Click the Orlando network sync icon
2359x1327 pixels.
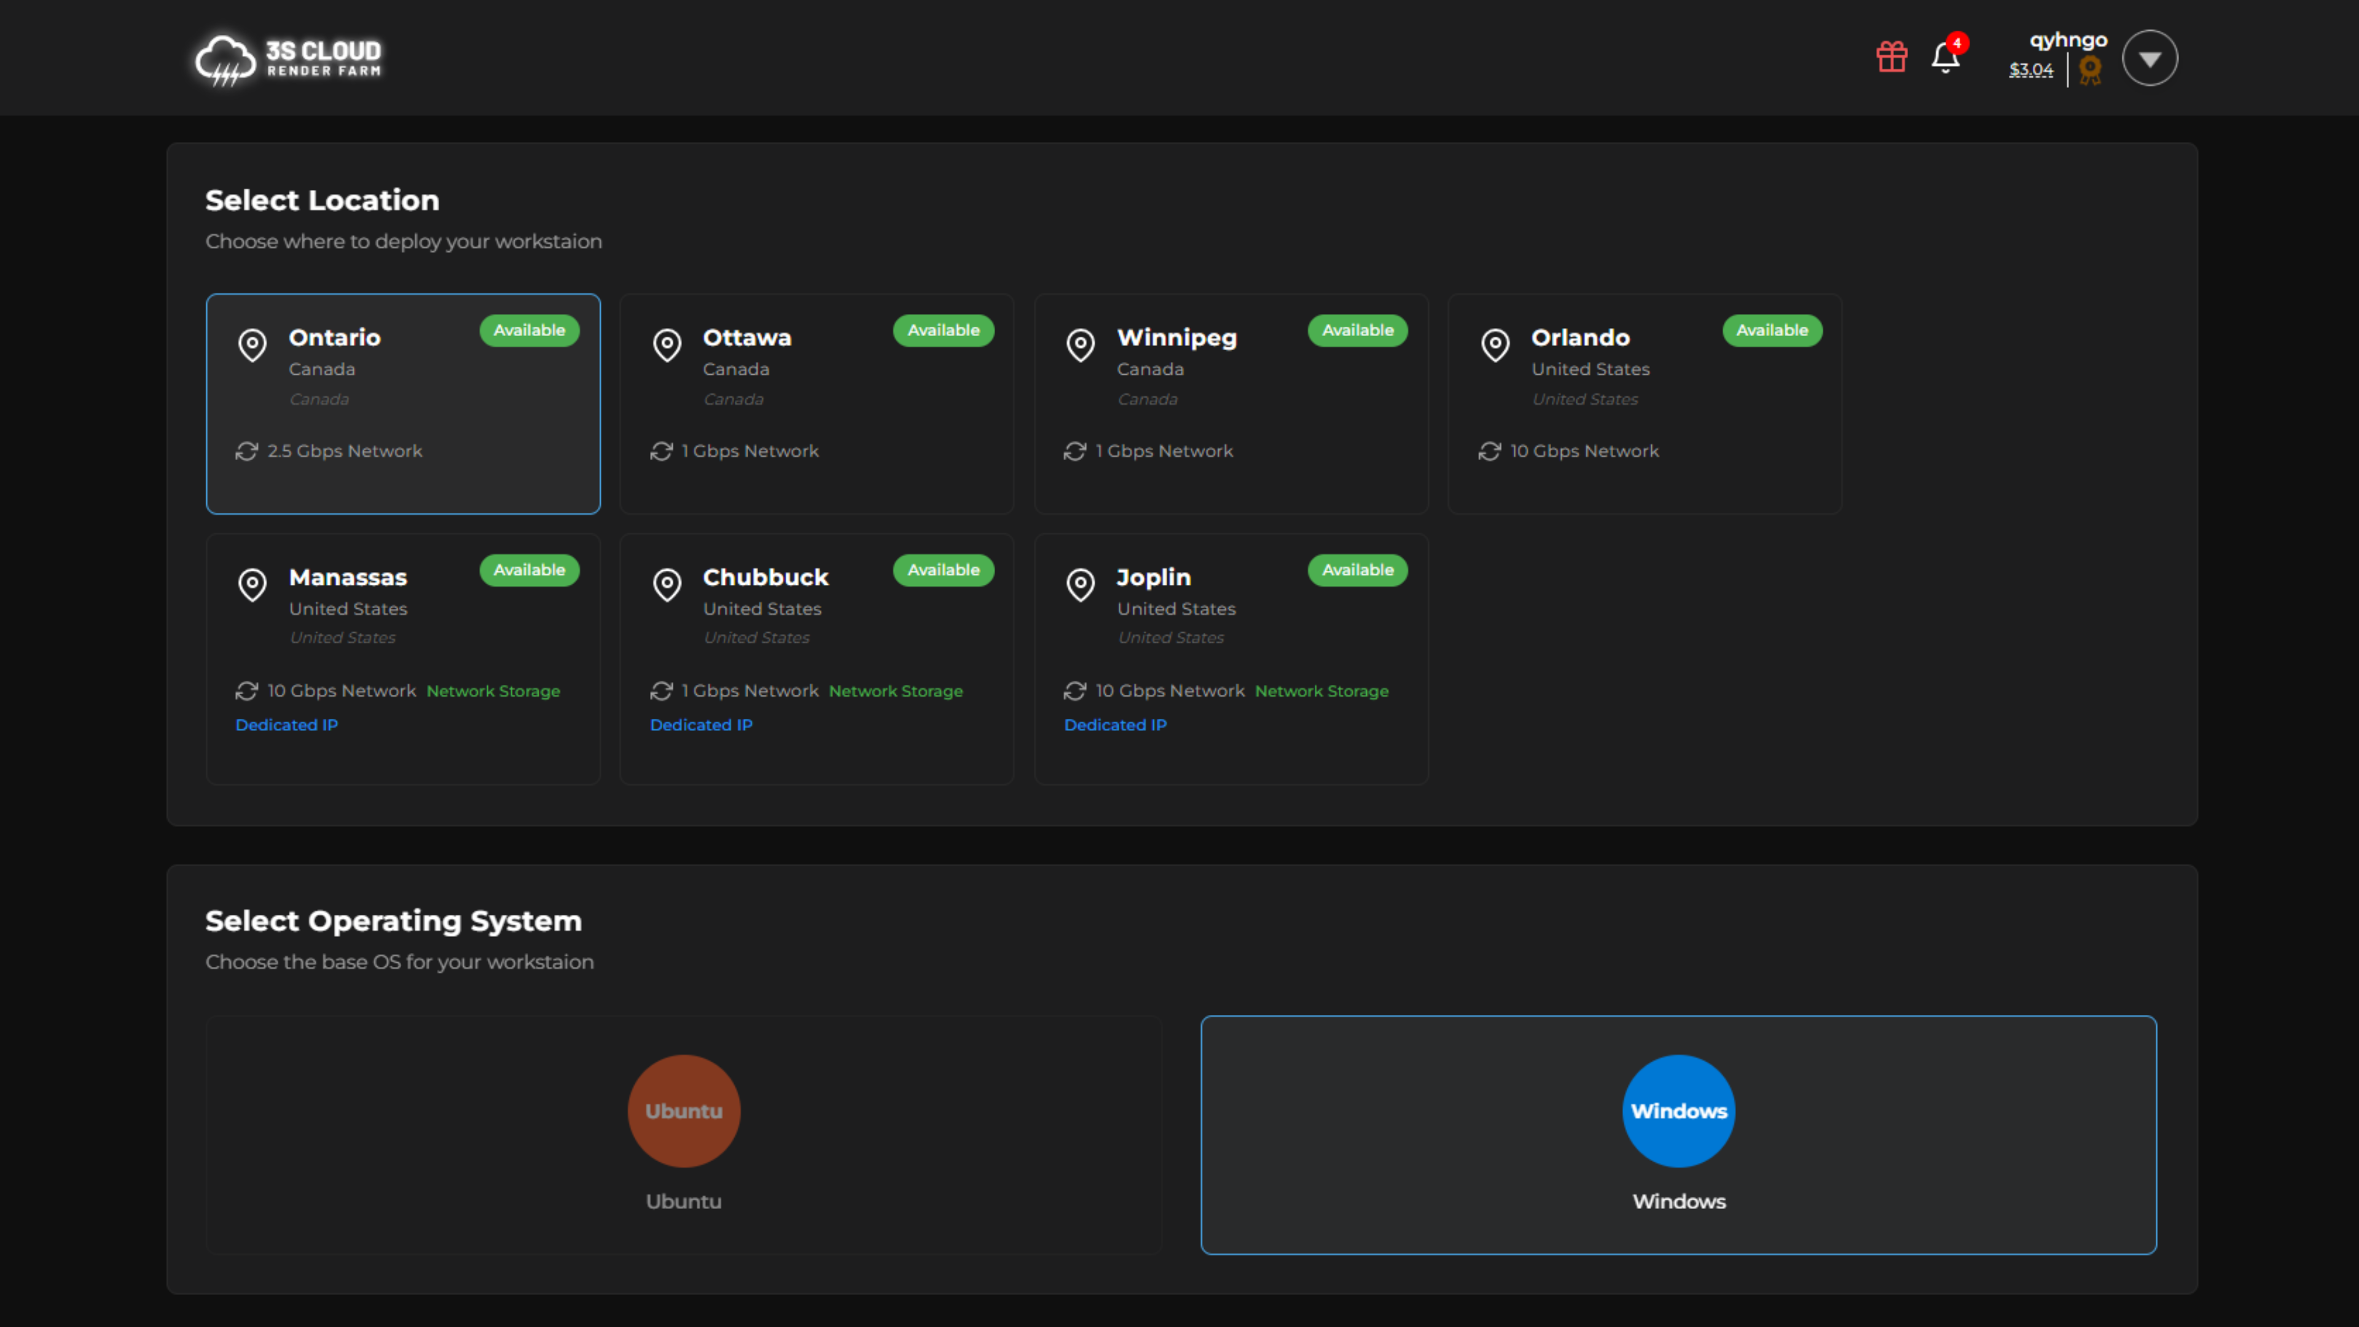[x=1489, y=450]
